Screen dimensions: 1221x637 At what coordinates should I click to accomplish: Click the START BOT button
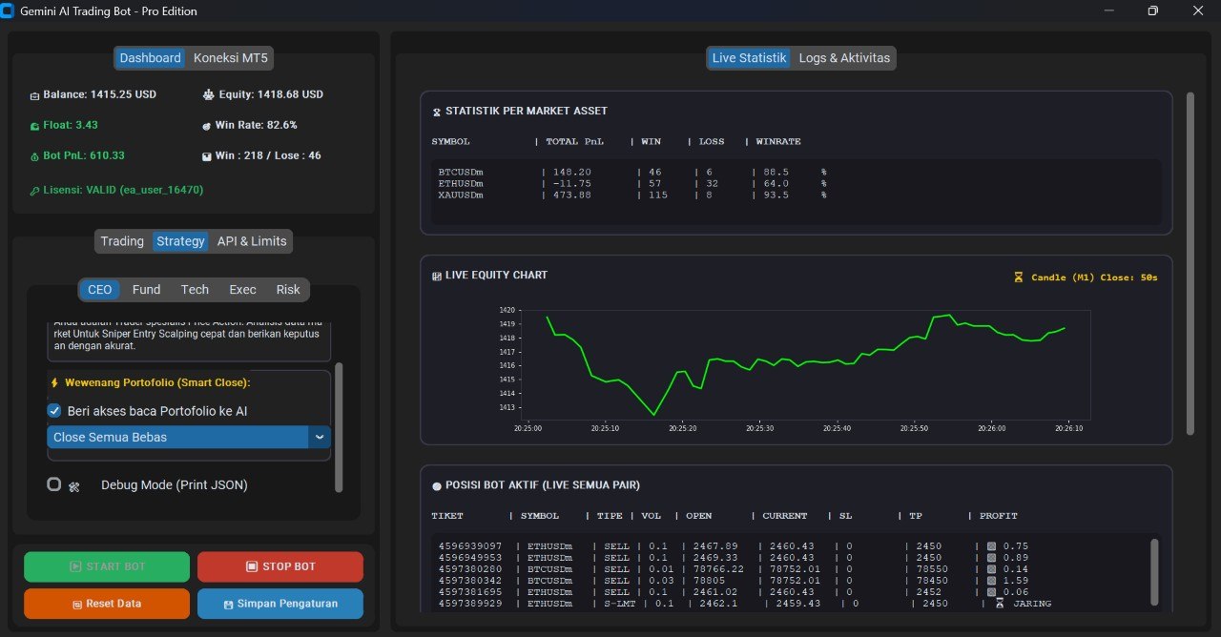(x=107, y=566)
